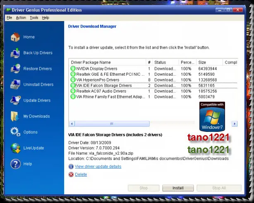Click the Install button
254x203 pixels.
[178, 188]
